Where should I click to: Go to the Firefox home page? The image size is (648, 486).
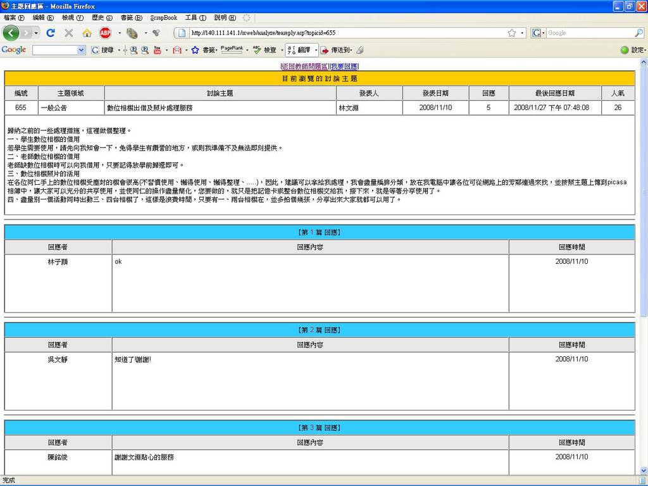(87, 33)
